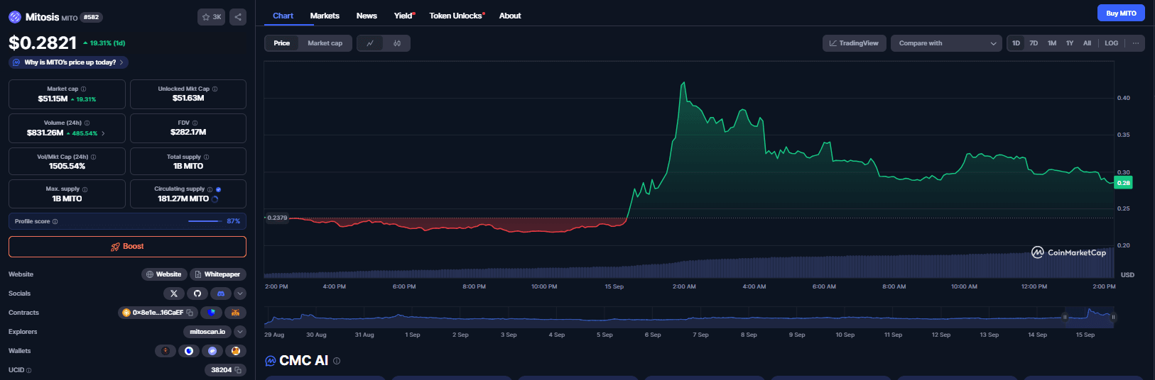Select the 7D time range

(1034, 43)
